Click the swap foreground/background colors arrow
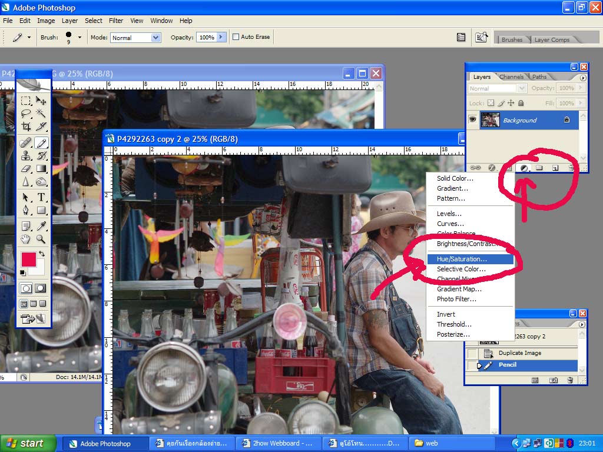Image resolution: width=603 pixels, height=452 pixels. pos(42,254)
